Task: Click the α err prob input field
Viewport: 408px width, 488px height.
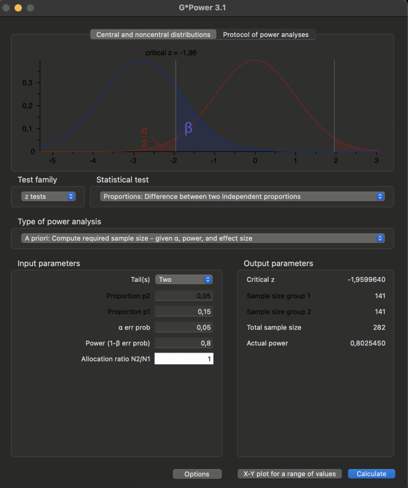Action: 184,327
